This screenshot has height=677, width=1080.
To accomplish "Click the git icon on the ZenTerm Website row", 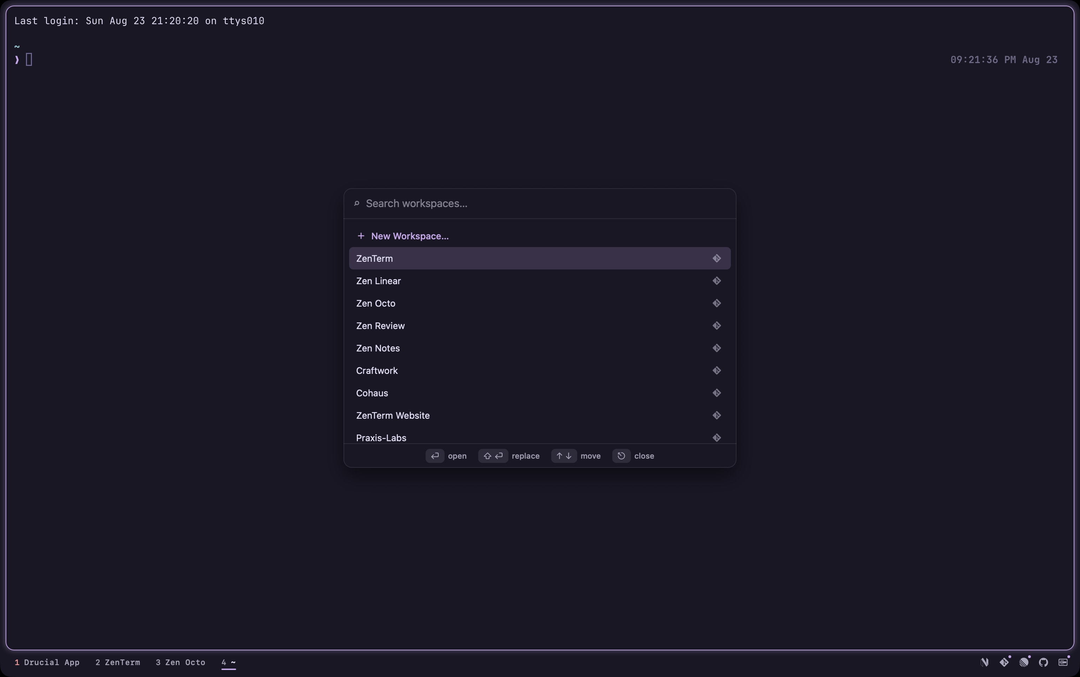I will pyautogui.click(x=716, y=415).
